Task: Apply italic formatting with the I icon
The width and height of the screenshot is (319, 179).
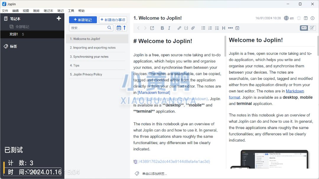Action: pos(169,28)
